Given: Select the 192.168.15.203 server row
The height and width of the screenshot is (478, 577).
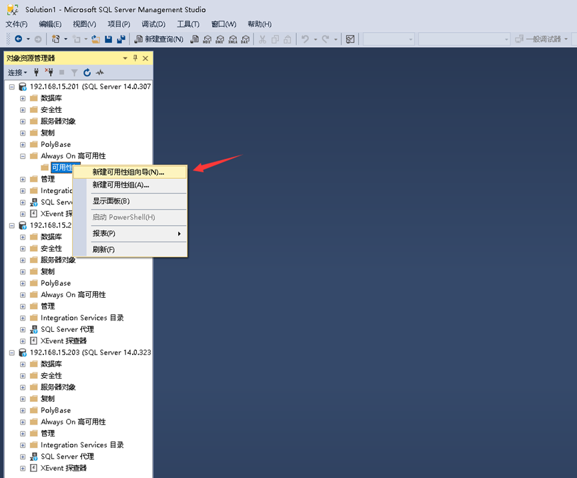Looking at the screenshot, I should 90,352.
